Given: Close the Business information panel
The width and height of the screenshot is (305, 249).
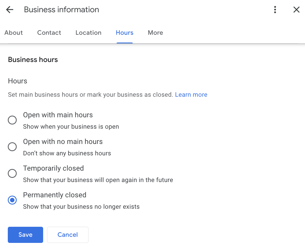Looking at the screenshot, I should click(x=296, y=10).
